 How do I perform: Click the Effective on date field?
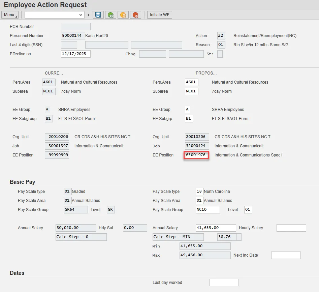pos(75,54)
